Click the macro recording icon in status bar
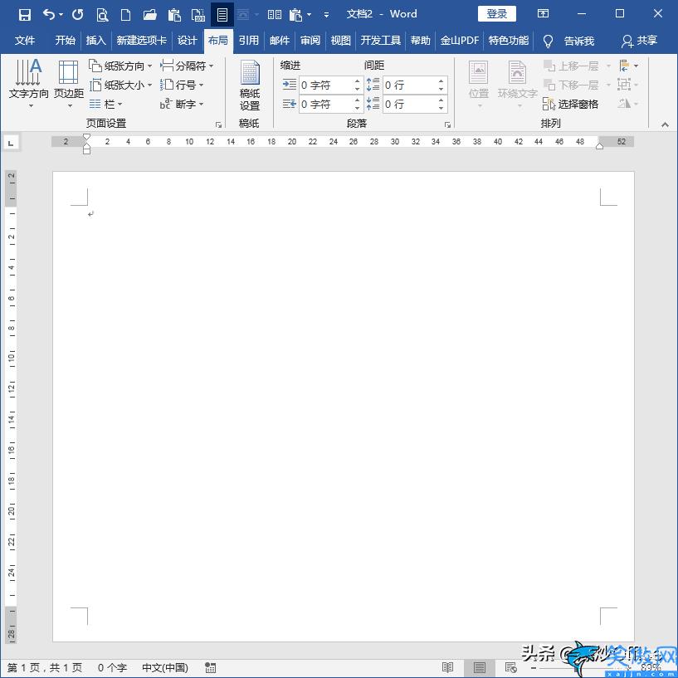678x678 pixels. tap(211, 667)
